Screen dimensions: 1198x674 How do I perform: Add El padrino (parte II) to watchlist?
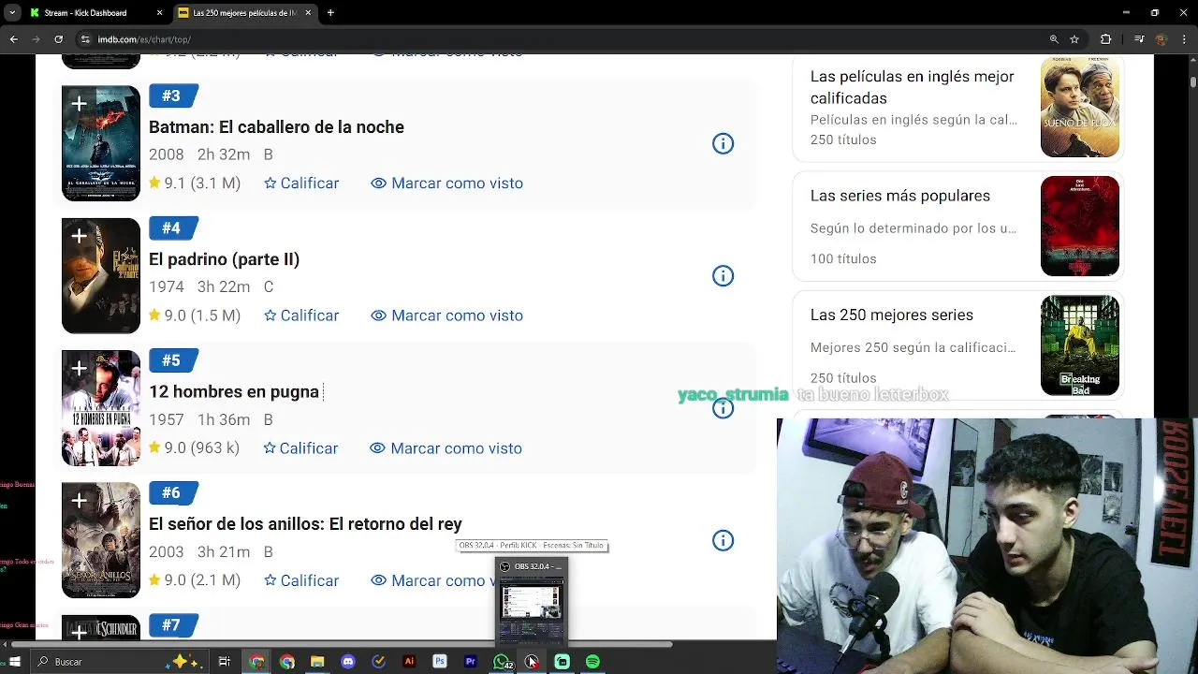(79, 236)
